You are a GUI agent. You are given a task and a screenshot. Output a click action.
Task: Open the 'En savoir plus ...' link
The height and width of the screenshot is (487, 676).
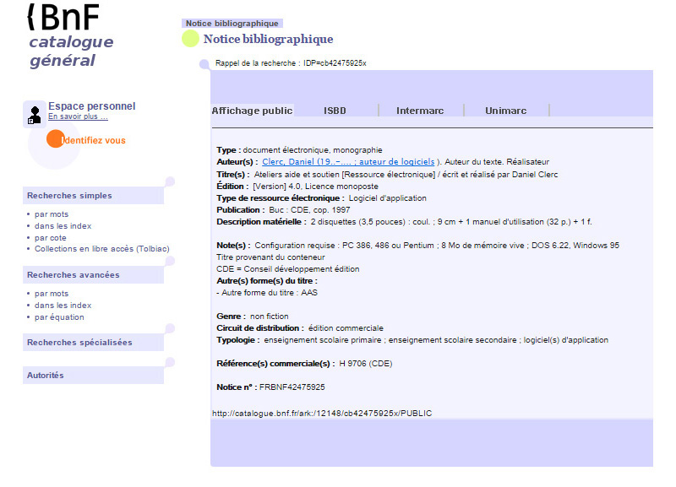pyautogui.click(x=78, y=116)
